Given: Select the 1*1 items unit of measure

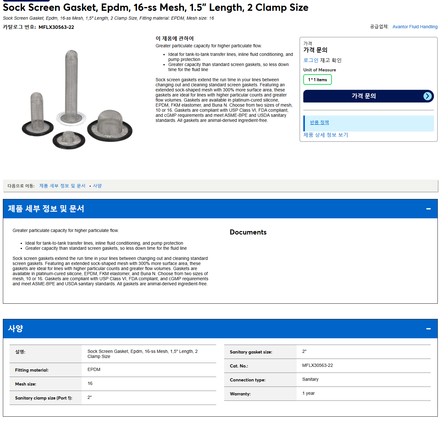Looking at the screenshot, I should (317, 80).
